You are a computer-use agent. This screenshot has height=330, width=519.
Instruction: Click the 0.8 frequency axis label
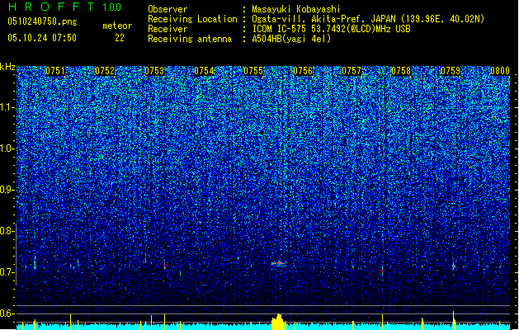coord(7,231)
